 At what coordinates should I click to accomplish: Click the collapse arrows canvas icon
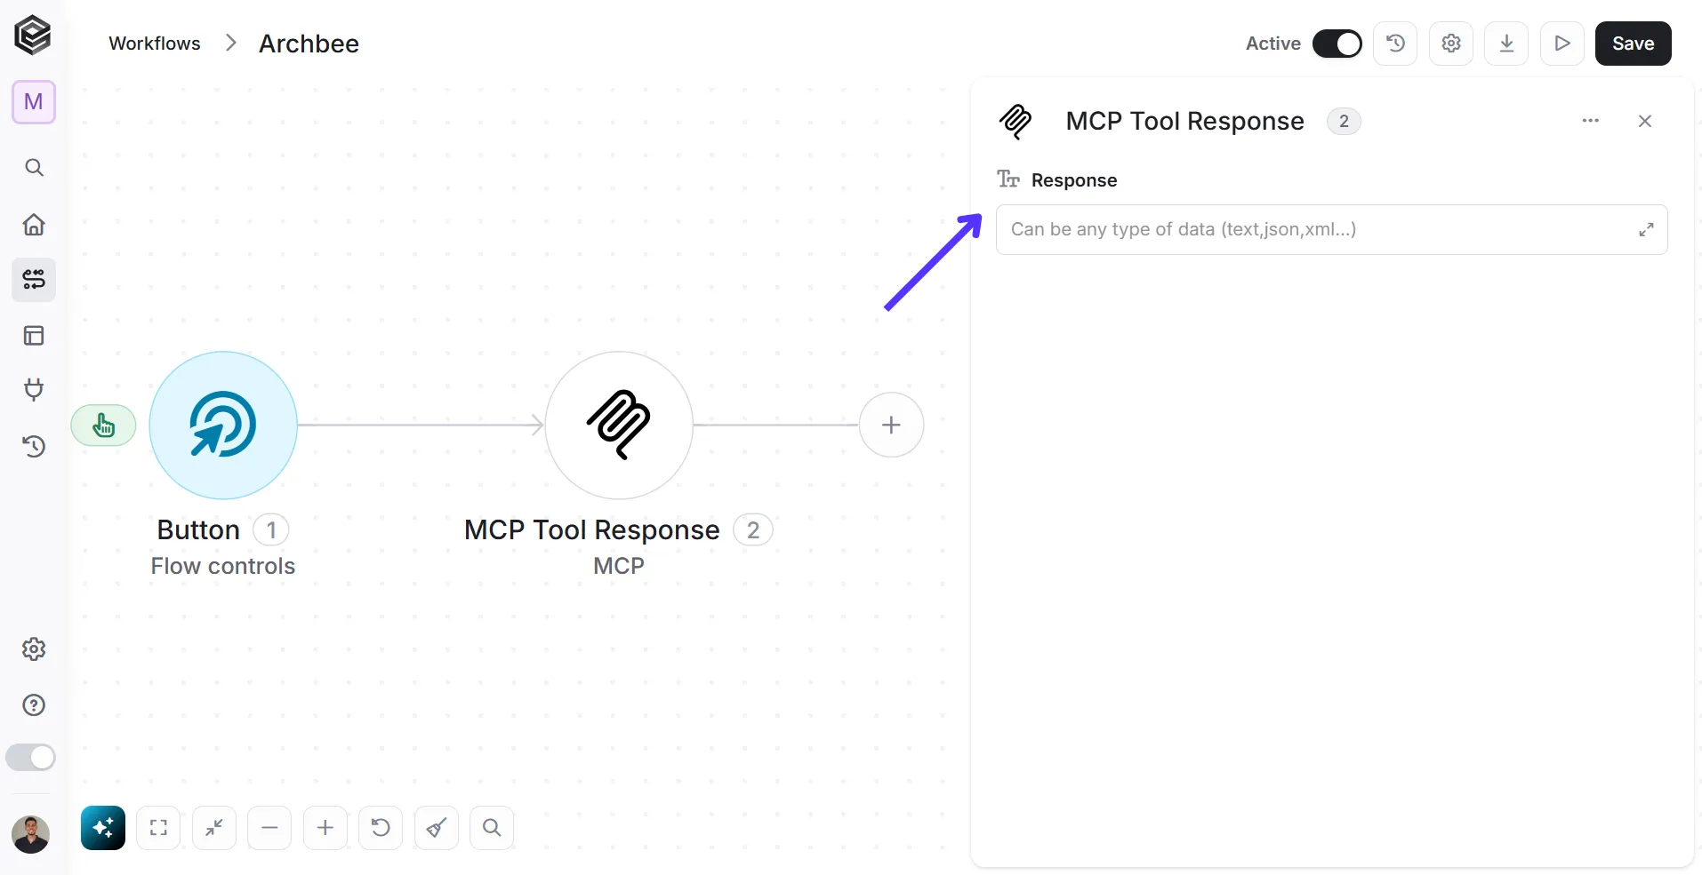pyautogui.click(x=214, y=828)
